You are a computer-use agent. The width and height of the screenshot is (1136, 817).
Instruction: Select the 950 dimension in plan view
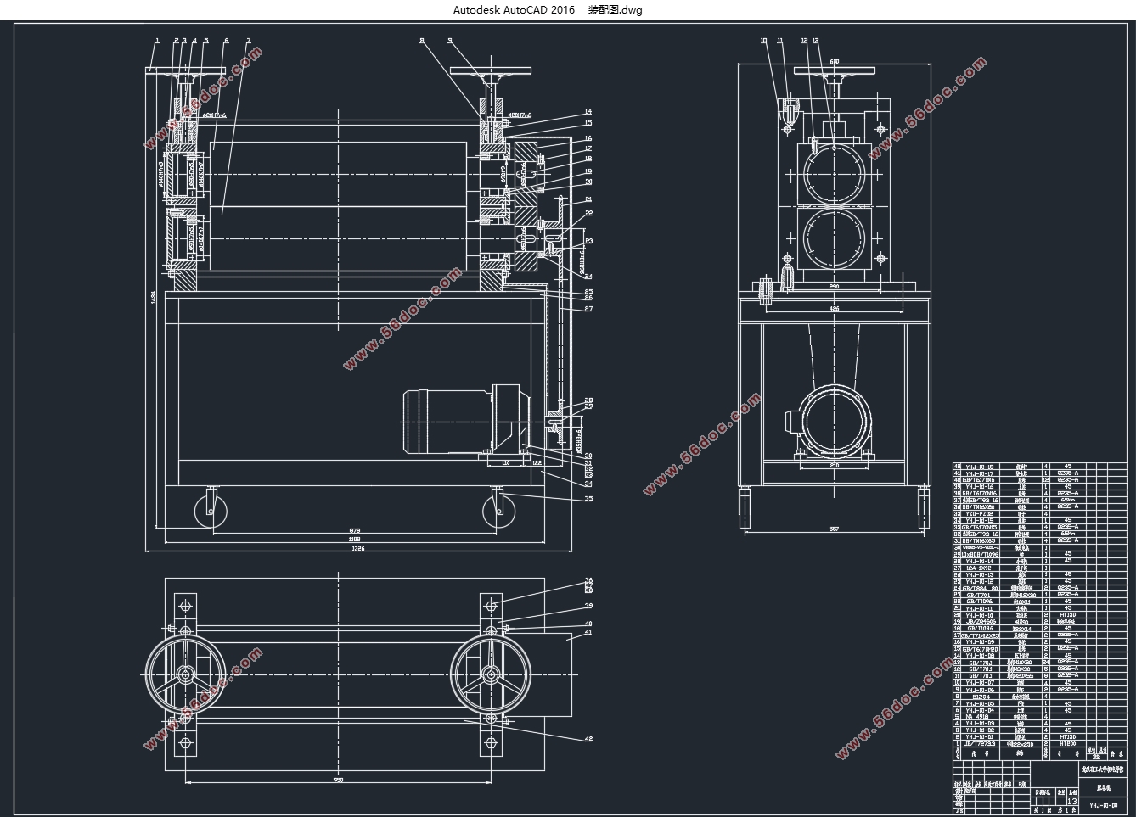tap(338, 780)
